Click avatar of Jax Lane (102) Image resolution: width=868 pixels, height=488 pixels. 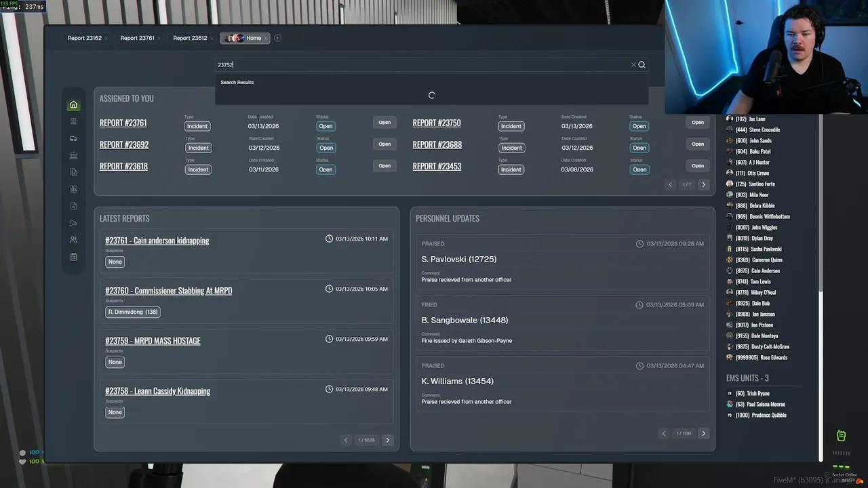[x=730, y=119]
